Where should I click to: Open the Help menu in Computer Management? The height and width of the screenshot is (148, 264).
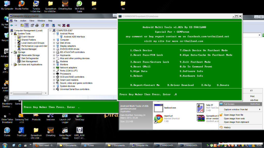coord(50,21)
